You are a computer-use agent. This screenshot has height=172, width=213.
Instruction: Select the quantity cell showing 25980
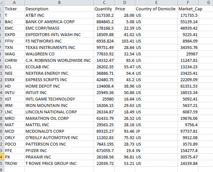(104, 99)
